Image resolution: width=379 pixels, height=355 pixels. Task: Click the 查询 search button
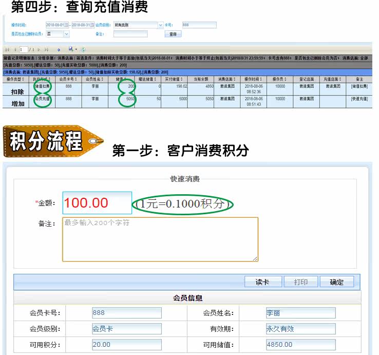pyautogui.click(x=173, y=34)
